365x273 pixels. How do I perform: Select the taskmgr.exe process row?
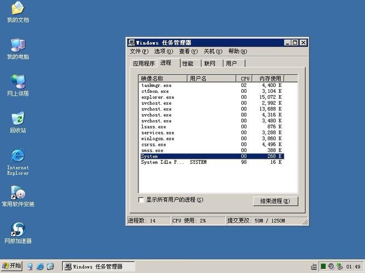pyautogui.click(x=212, y=85)
